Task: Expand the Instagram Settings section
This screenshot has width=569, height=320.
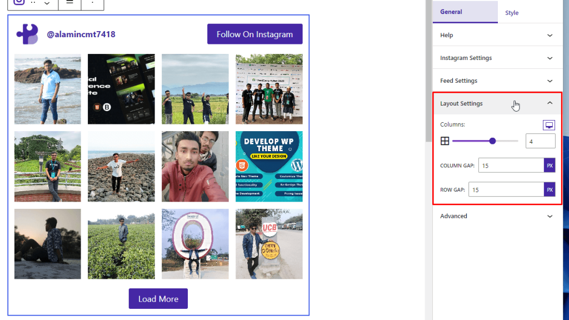Action: [497, 57]
